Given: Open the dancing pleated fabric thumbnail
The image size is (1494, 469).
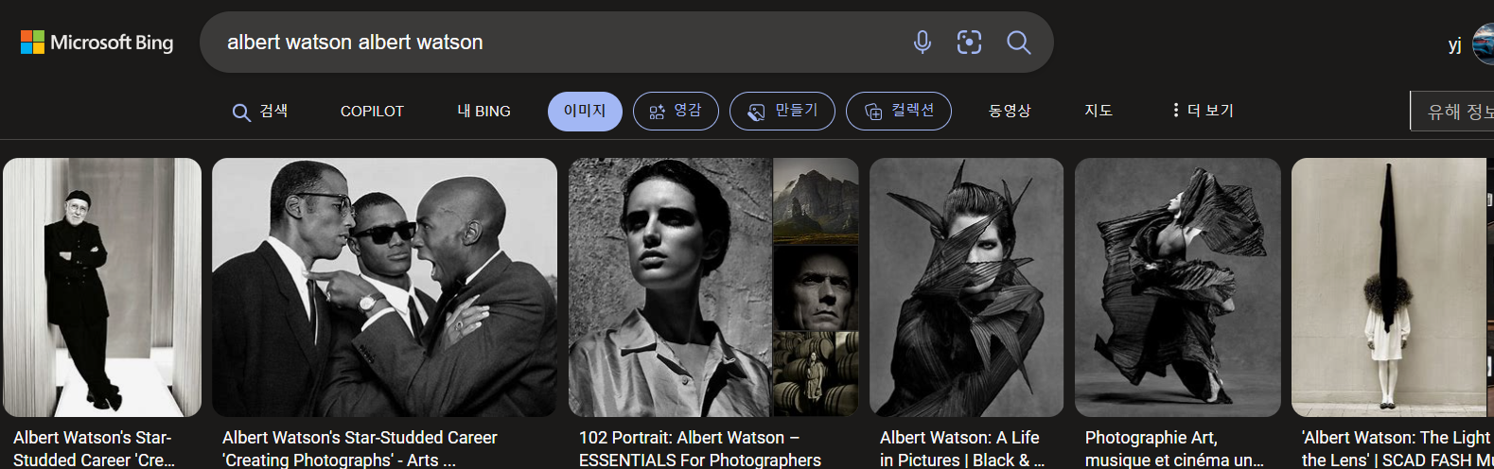Looking at the screenshot, I should click(1178, 287).
